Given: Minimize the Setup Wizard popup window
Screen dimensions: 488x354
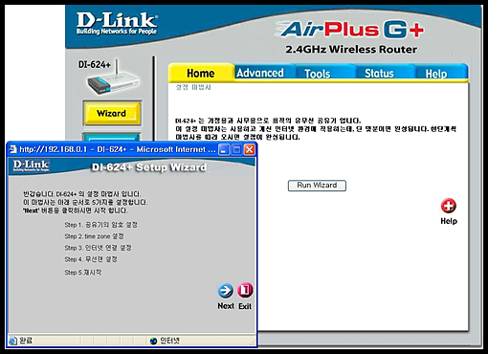Looking at the screenshot, I should [x=224, y=149].
